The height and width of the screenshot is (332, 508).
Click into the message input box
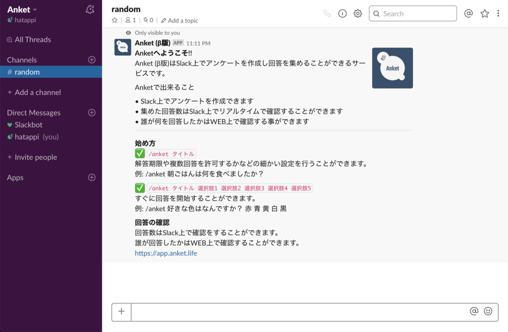[x=299, y=312]
